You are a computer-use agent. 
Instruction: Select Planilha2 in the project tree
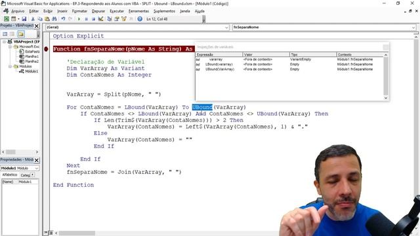pyautogui.click(x=31, y=61)
